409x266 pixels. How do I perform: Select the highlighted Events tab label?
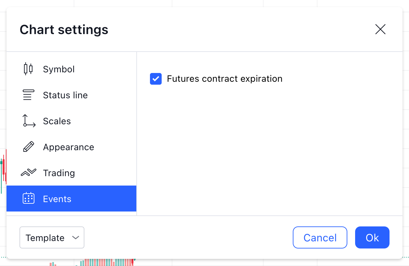click(x=57, y=199)
